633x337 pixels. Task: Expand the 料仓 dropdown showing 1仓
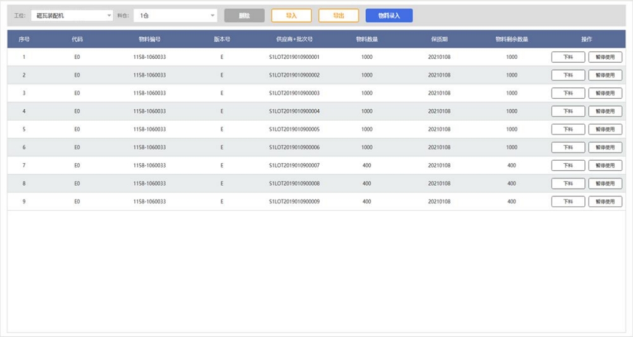point(175,15)
